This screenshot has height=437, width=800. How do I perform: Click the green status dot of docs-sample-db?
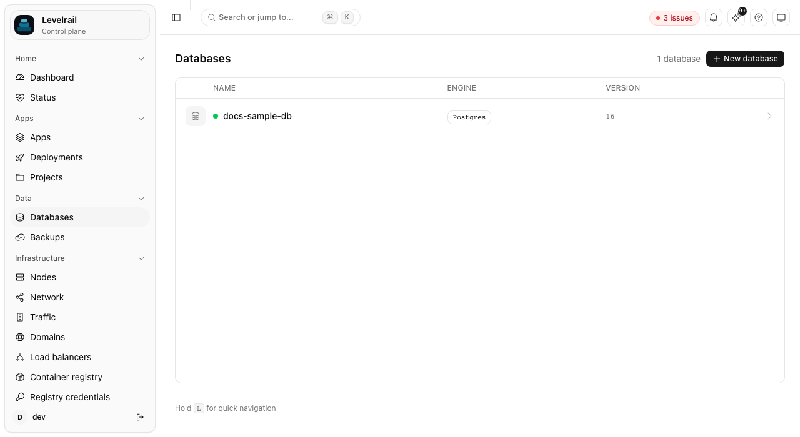pyautogui.click(x=216, y=116)
